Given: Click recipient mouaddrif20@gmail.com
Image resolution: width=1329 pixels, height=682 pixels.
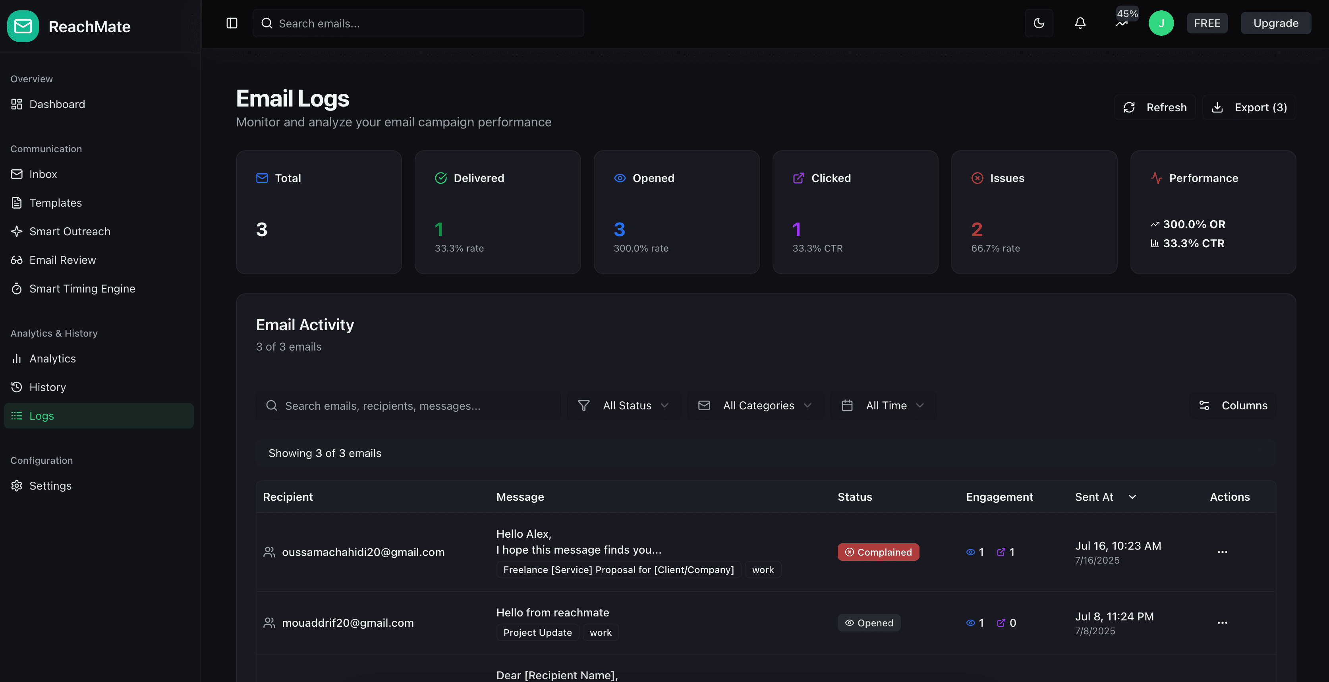Looking at the screenshot, I should pos(348,623).
